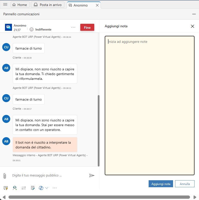Image resolution: width=199 pixels, height=200 pixels.
Task: Click the transfer conversation arrows icon
Action: 24,188
